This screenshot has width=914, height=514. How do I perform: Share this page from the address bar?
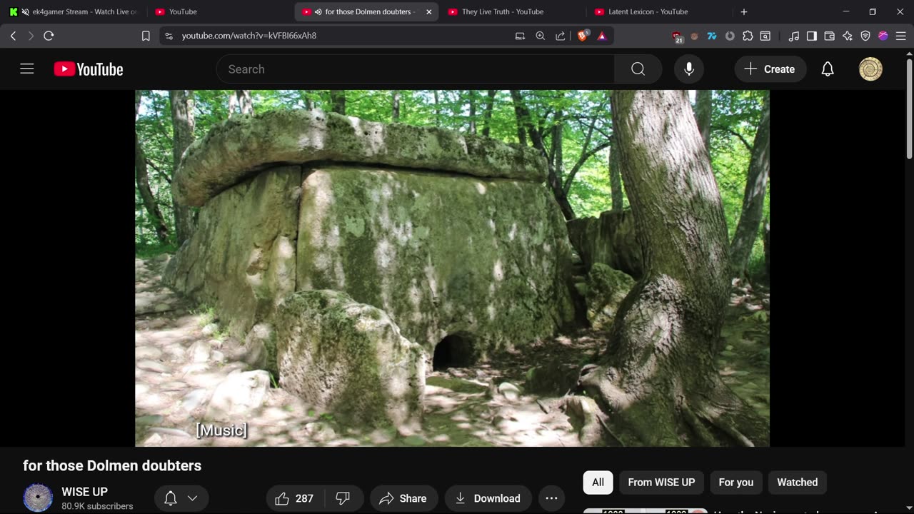(x=561, y=36)
